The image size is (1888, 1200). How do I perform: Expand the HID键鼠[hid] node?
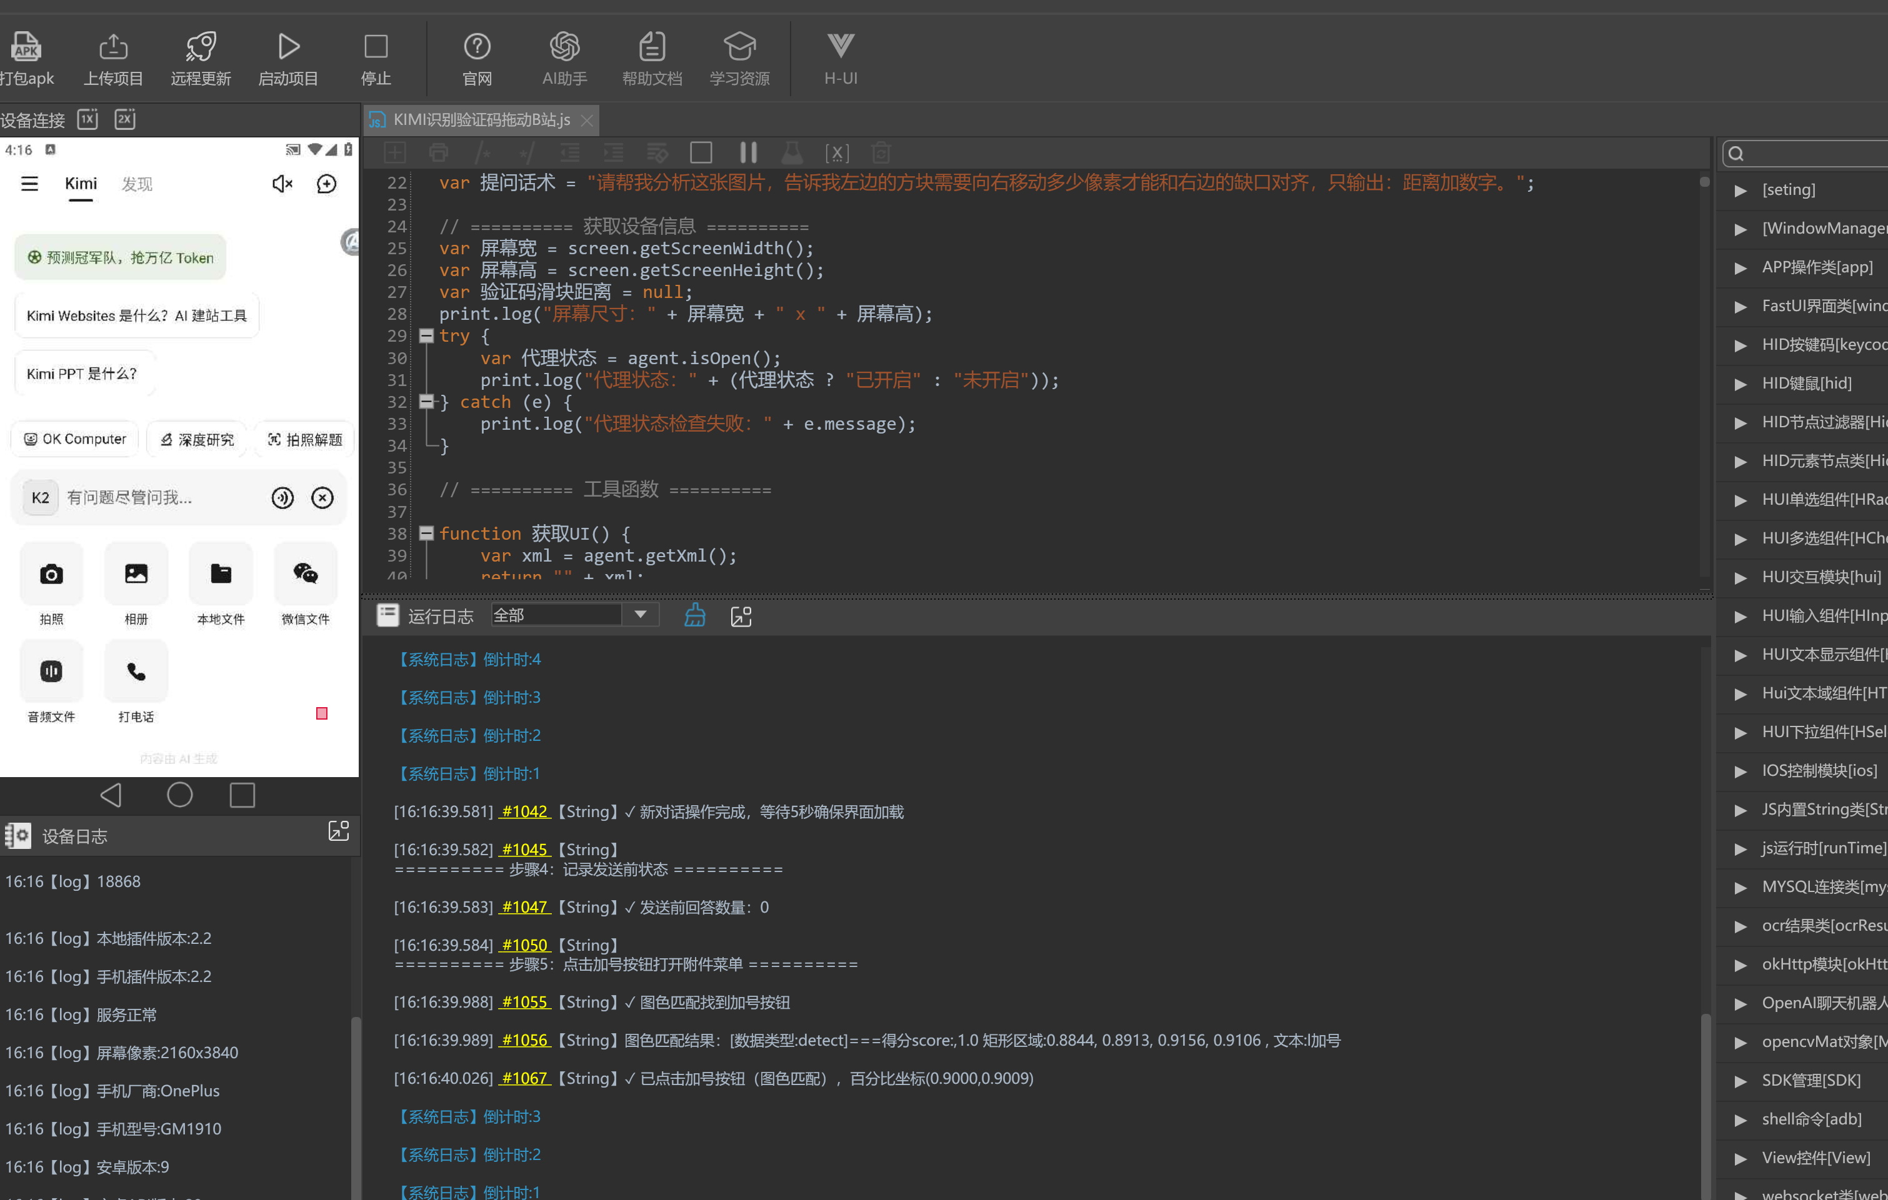(1740, 384)
